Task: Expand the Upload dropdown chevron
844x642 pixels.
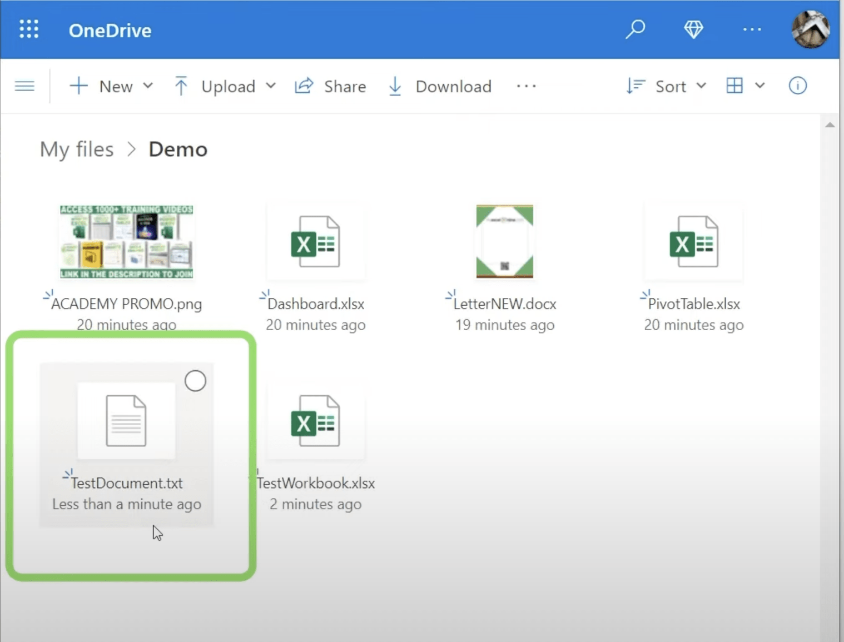Action: (271, 86)
